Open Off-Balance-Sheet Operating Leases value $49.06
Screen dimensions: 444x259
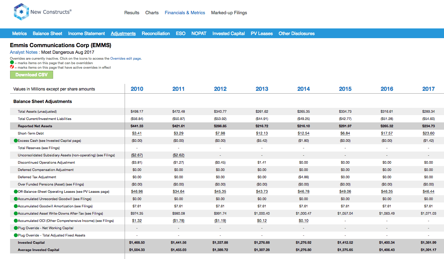345,192
